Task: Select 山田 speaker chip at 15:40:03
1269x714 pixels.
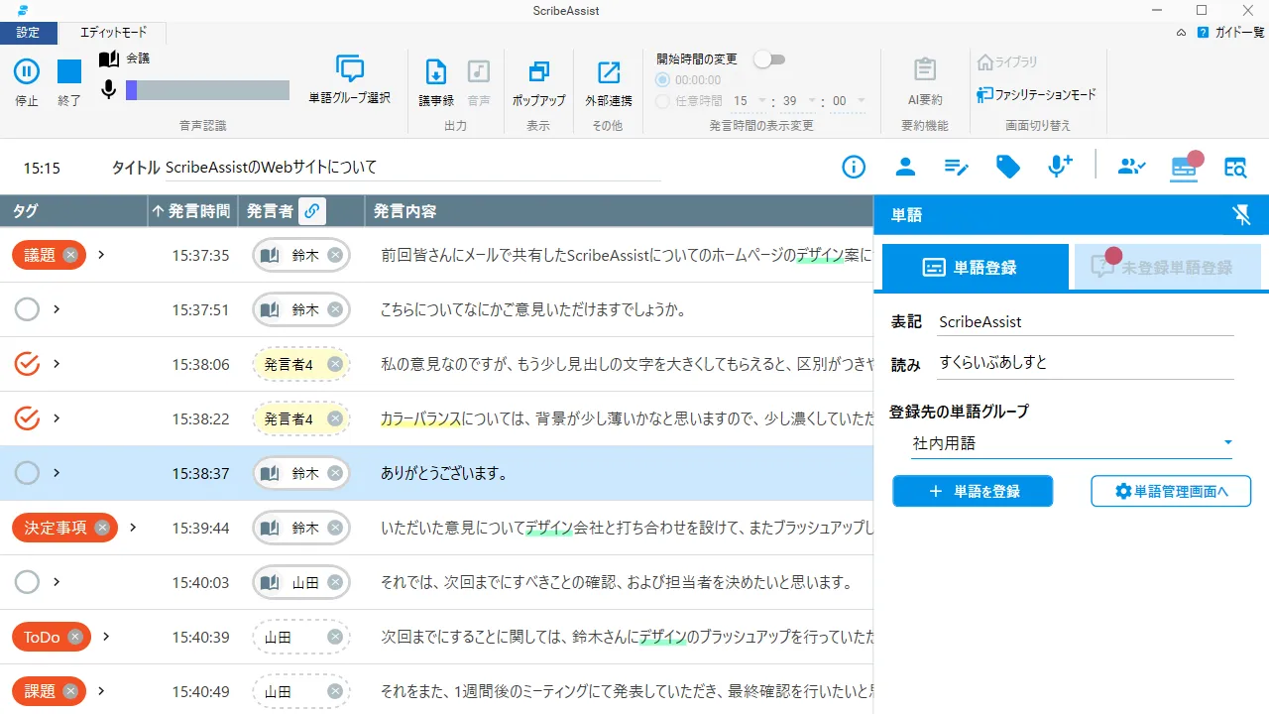Action: click(x=301, y=582)
